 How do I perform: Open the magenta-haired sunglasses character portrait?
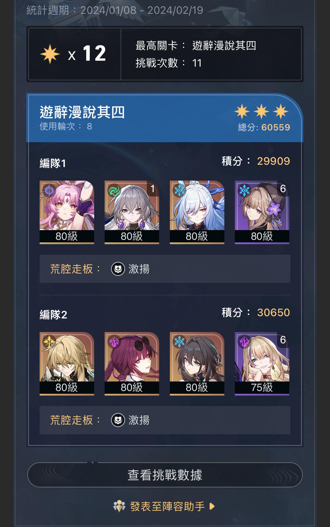132,364
